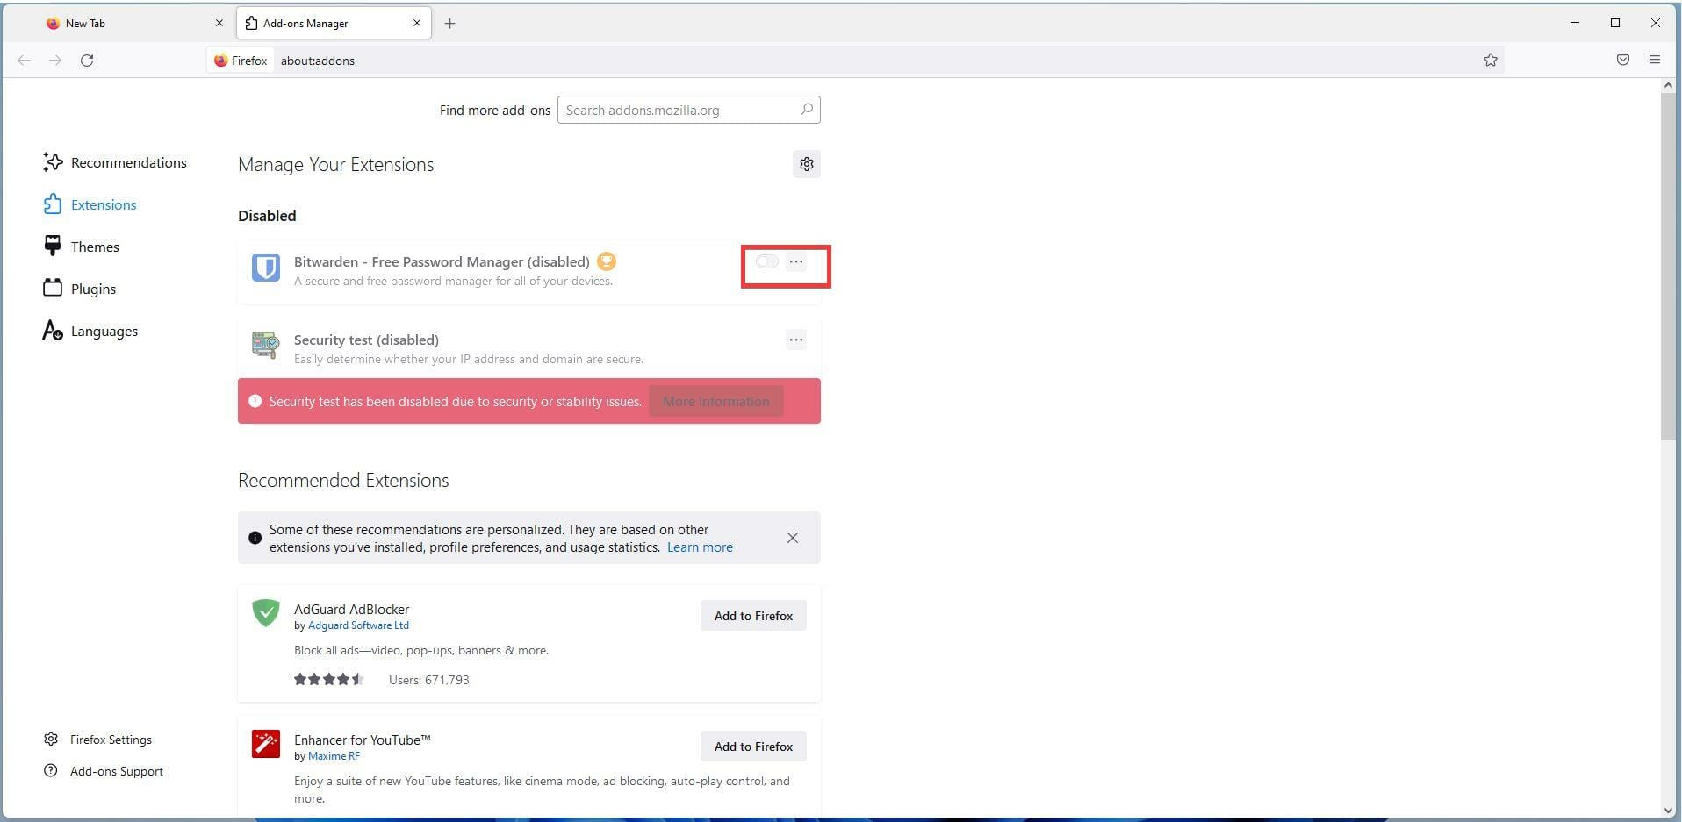Open the Firefox hamburger application menu
Viewport: 1682px width, 822px height.
click(1655, 60)
